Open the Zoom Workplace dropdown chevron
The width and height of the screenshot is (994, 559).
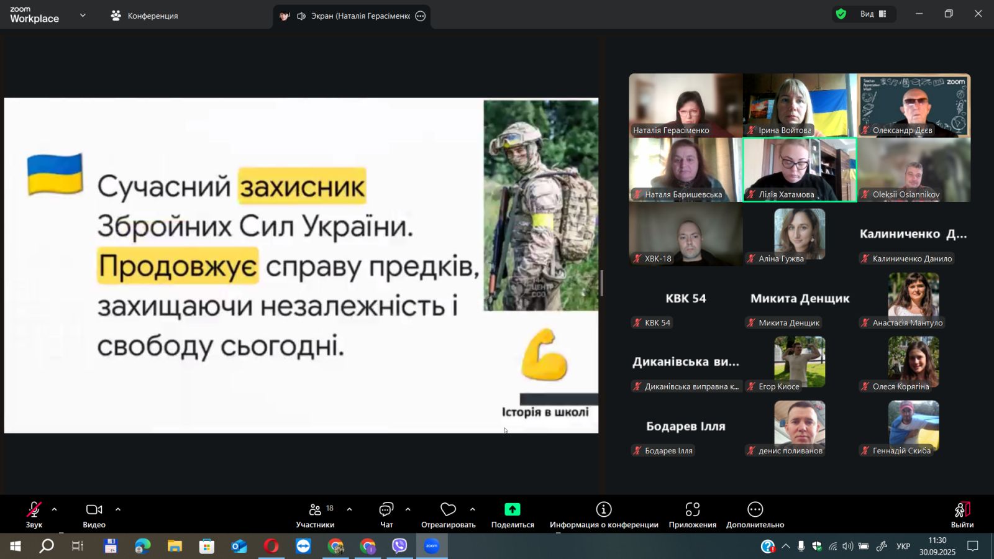(x=83, y=16)
